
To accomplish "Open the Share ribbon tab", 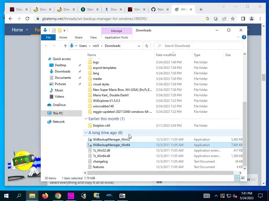I will [x=79, y=37].
